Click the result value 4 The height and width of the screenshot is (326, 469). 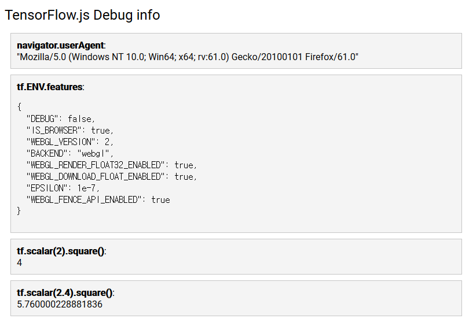click(20, 263)
